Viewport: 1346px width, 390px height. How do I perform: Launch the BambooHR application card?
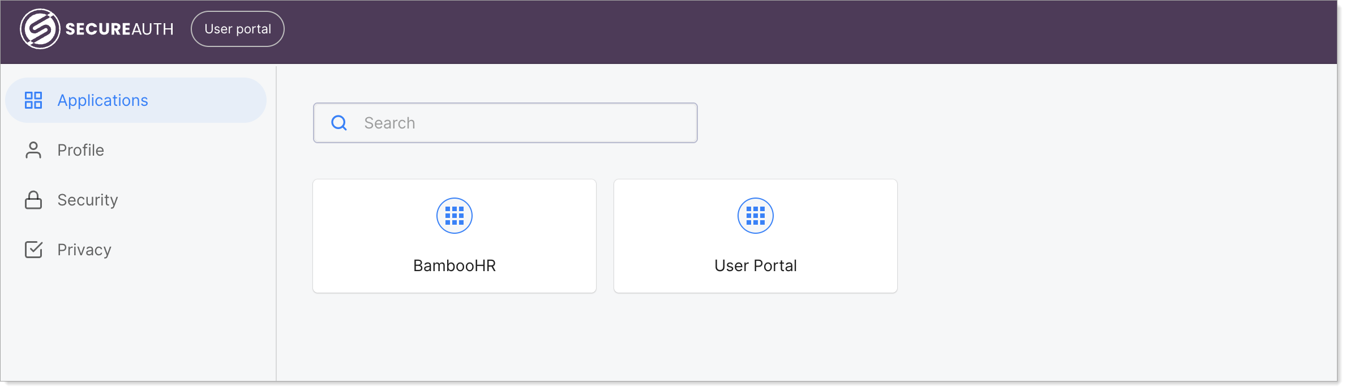455,236
